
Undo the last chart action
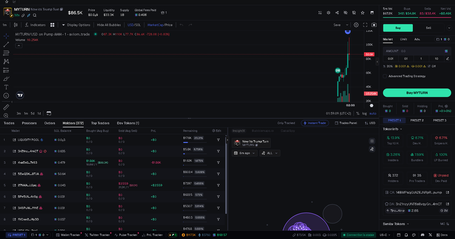coord(181,25)
